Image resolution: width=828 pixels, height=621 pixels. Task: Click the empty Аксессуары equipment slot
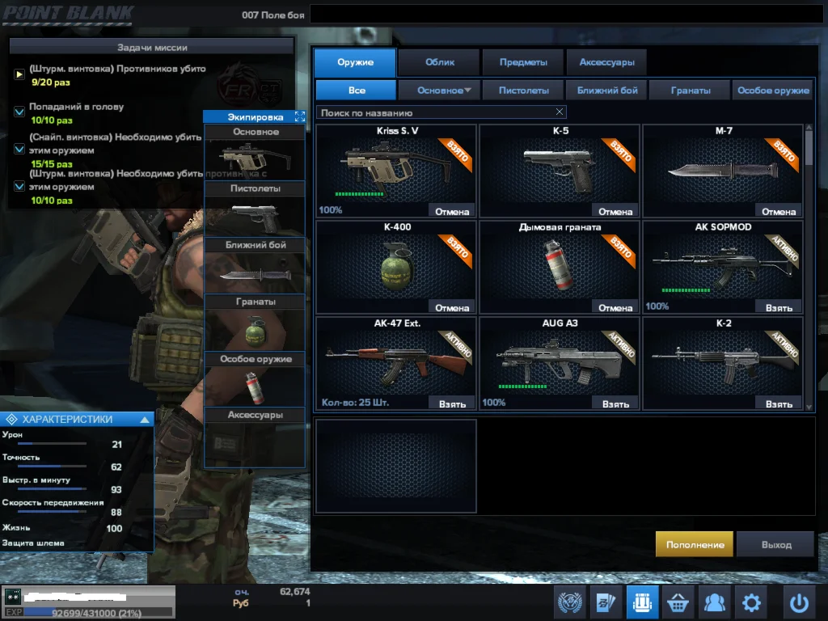coord(255,445)
